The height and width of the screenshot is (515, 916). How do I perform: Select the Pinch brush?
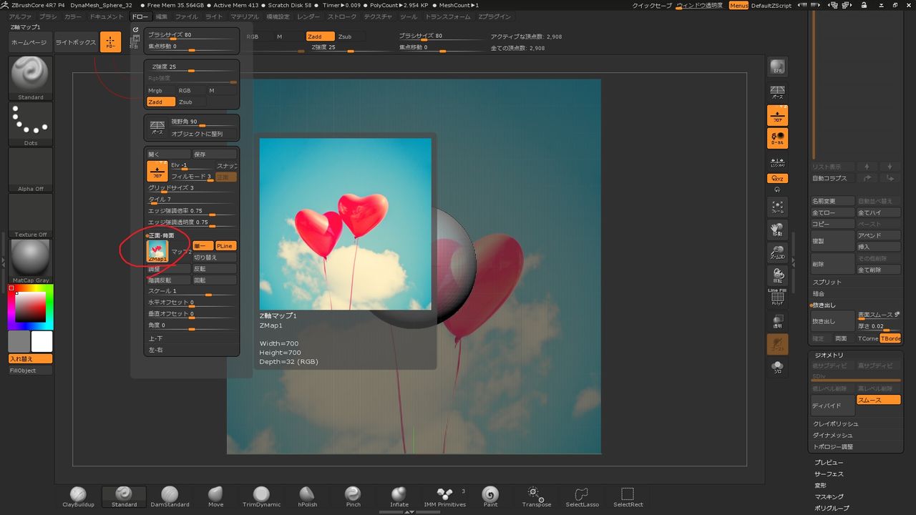353,497
